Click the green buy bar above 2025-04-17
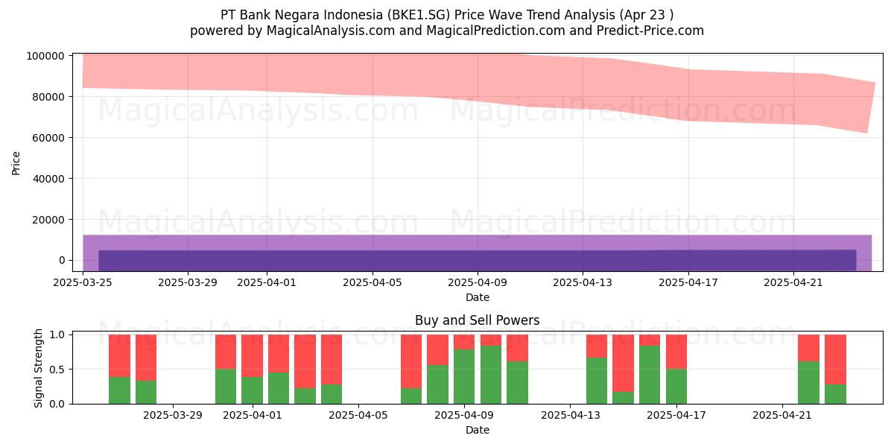The height and width of the screenshot is (447, 894). [x=676, y=387]
